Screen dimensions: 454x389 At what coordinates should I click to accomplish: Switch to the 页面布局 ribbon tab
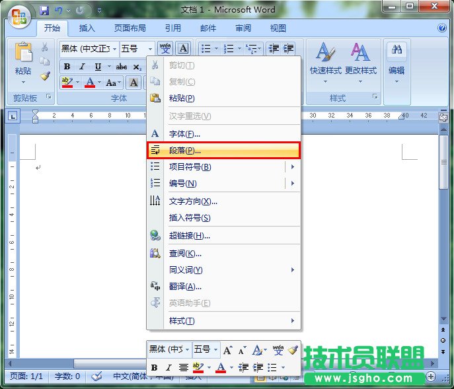(x=130, y=28)
